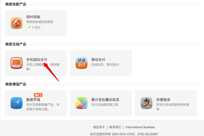The width and height of the screenshot is (204, 136).
Task: Click the 用支付宝会员账号轻松登录 description
Action: click(x=173, y=107)
